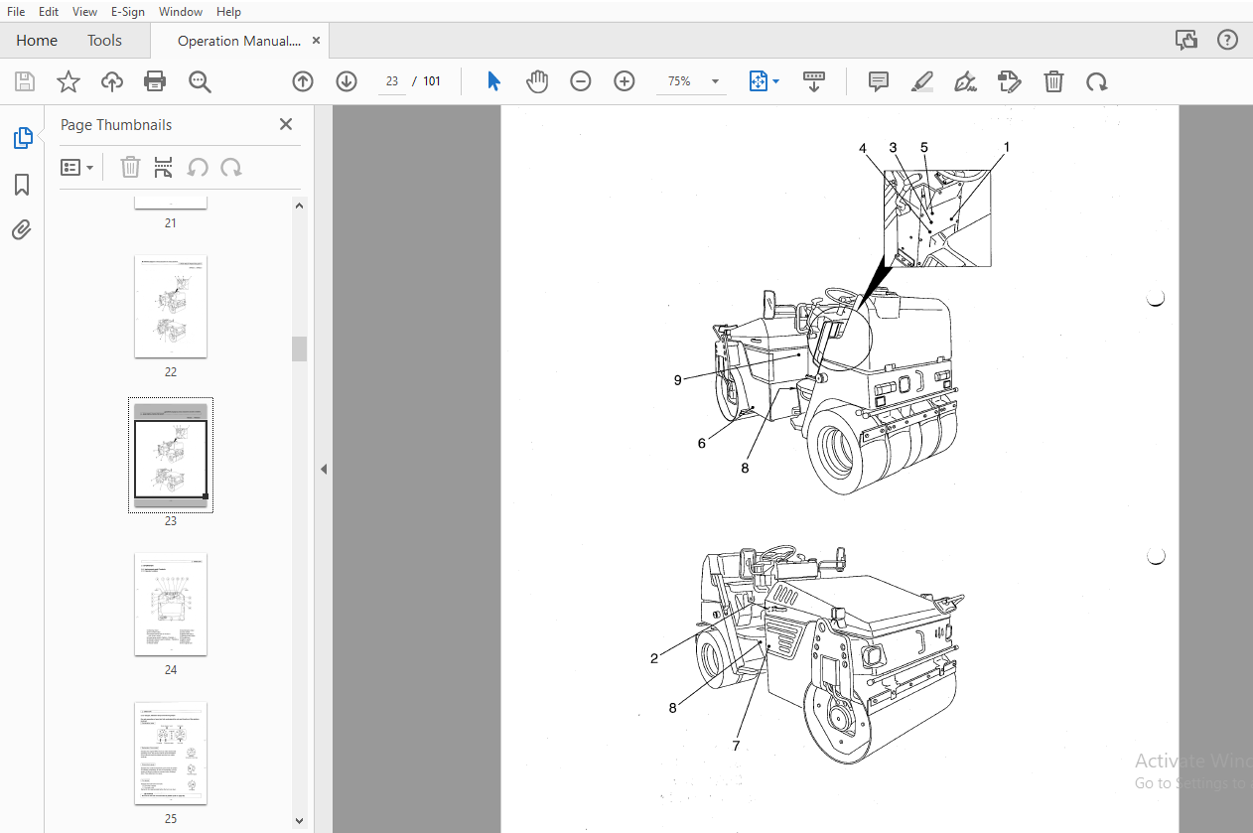Click the thumbnails panel scrollbar thumb

pyautogui.click(x=299, y=348)
